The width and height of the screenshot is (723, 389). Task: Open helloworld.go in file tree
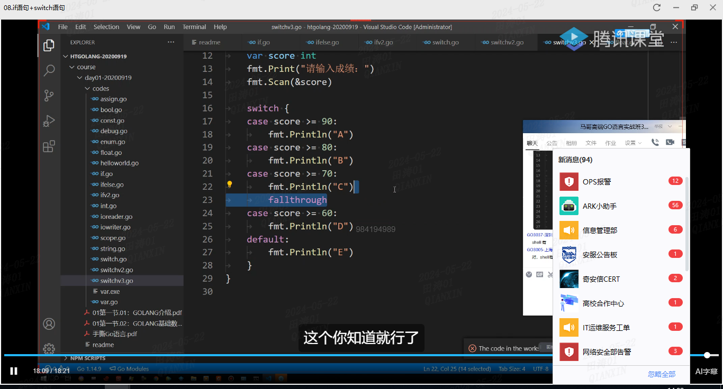119,163
